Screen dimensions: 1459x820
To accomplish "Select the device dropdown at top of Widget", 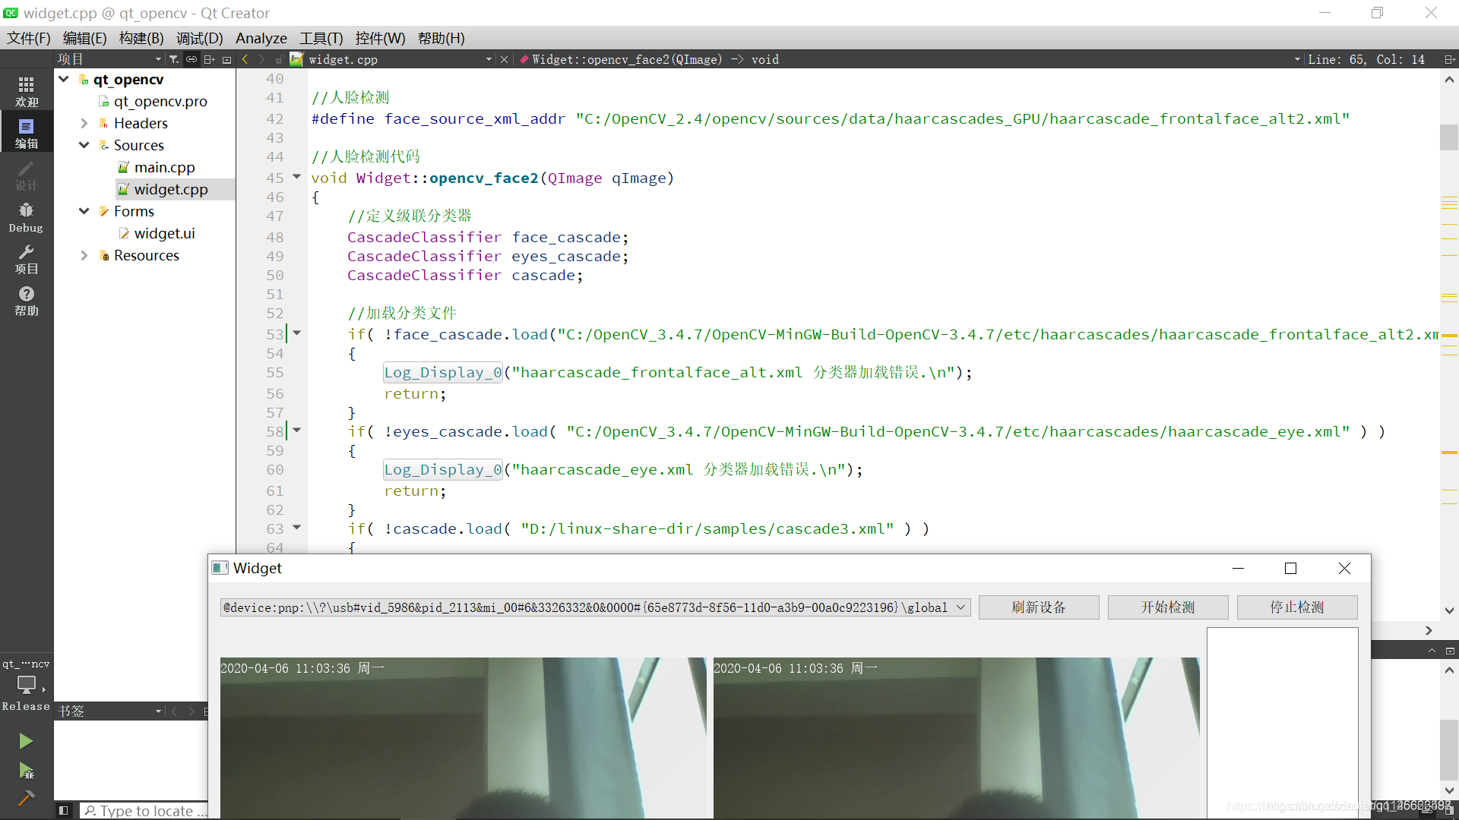I will click(x=591, y=606).
